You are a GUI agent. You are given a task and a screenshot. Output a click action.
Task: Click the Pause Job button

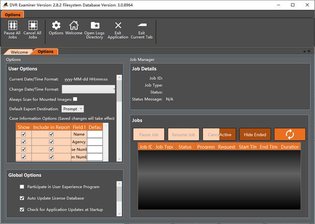(x=150, y=134)
